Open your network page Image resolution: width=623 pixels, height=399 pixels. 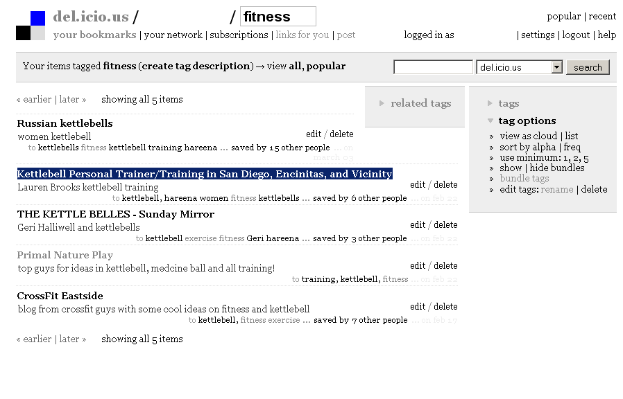(173, 35)
